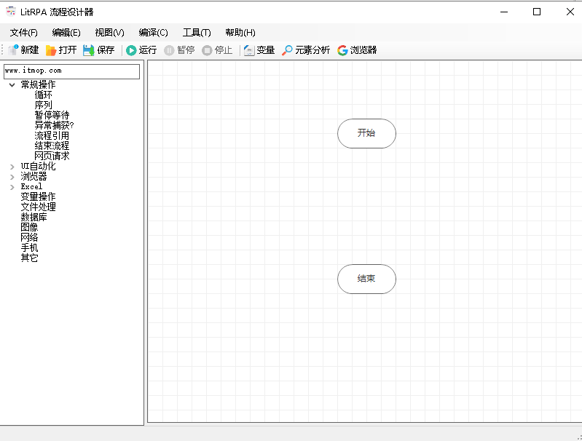Open the 变量 (Variables) toolbar icon
Viewport: 582px width, 441px height.
pos(249,50)
